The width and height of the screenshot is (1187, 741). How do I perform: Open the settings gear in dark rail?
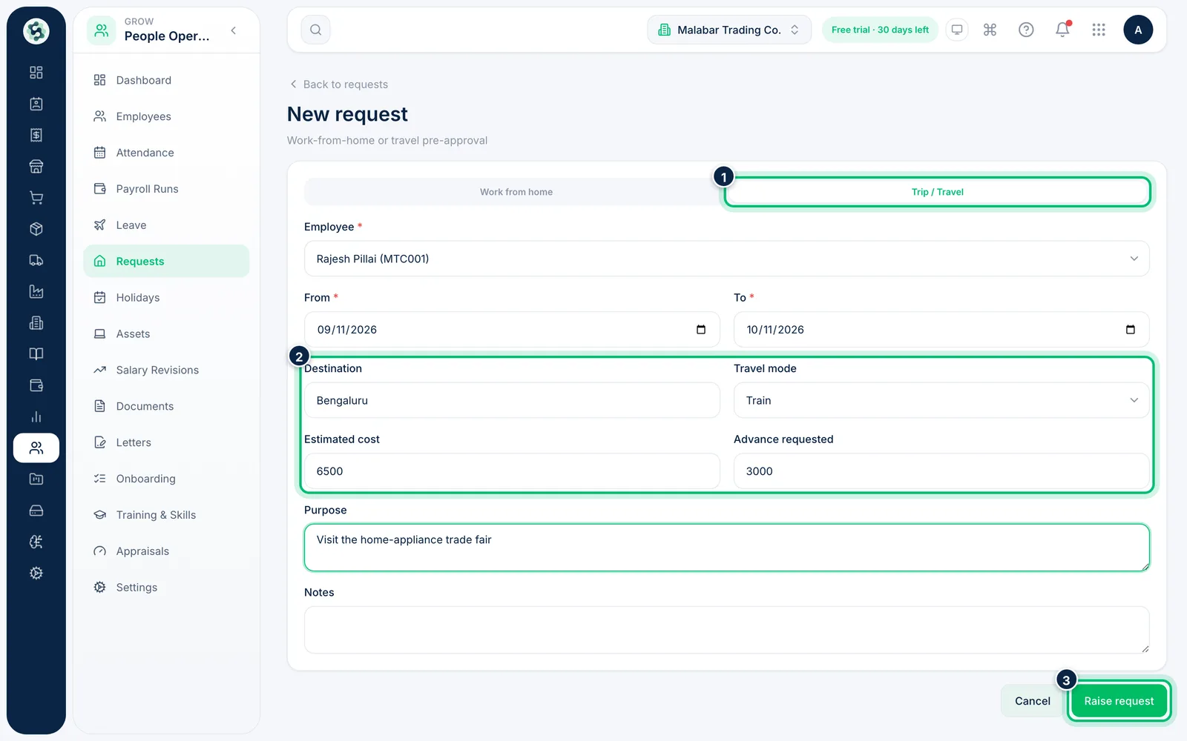pos(36,574)
